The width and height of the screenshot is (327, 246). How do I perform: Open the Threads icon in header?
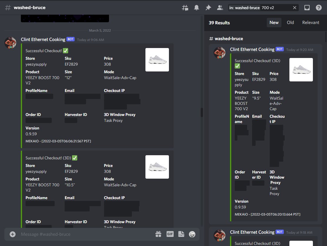(185, 8)
